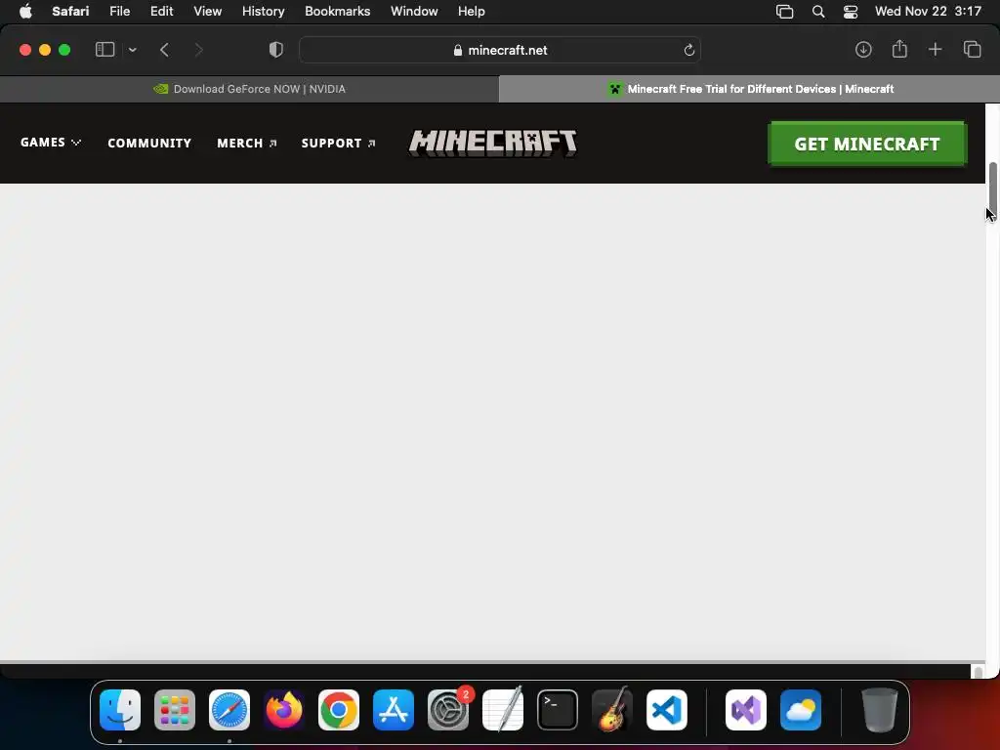Click the green full-screen window button
Viewport: 1000px width, 750px height.
pos(64,50)
